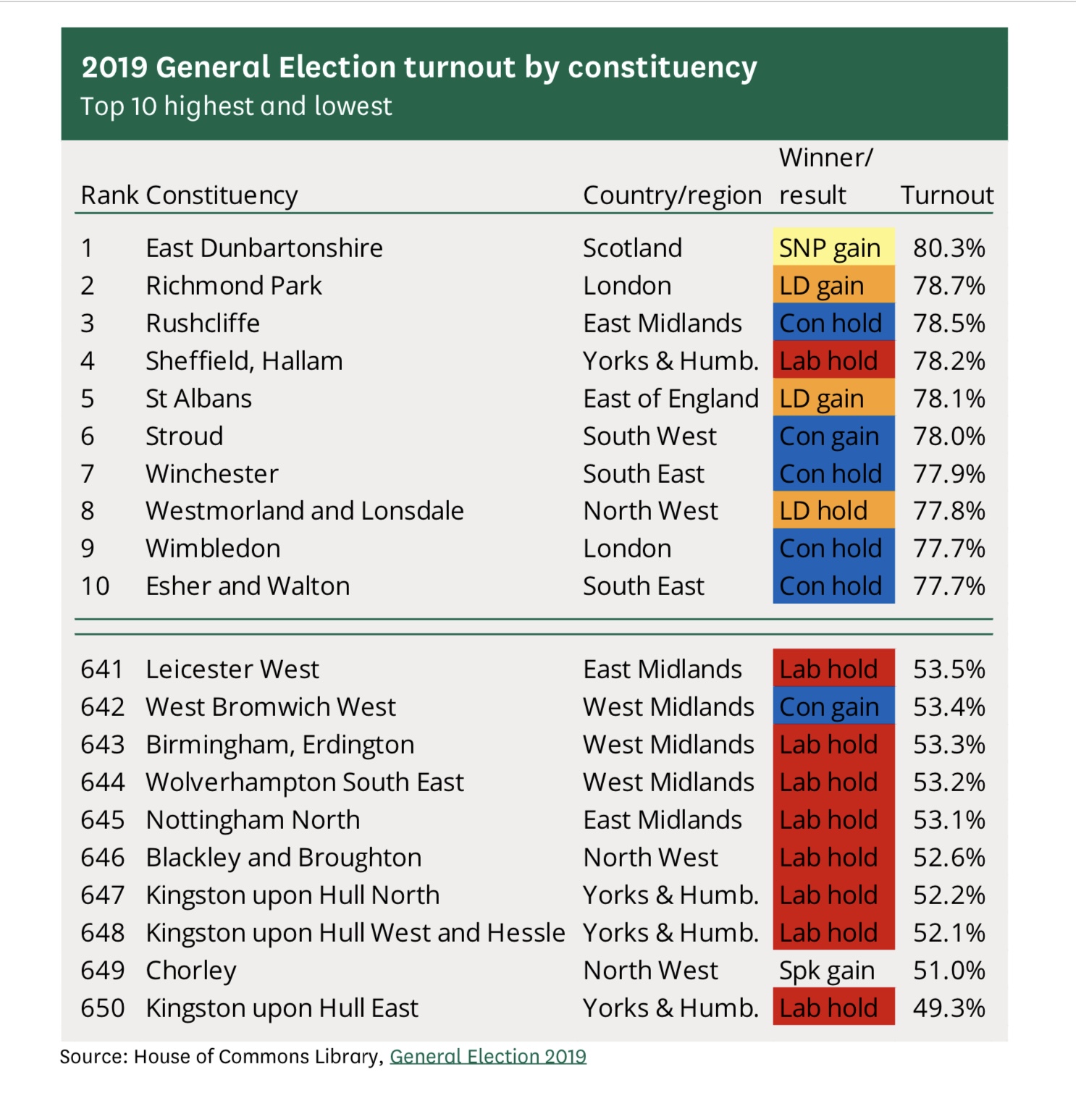This screenshot has height=1093, width=1076.
Task: Select Rushcliffe's blue Con hold cell
Action: [833, 323]
